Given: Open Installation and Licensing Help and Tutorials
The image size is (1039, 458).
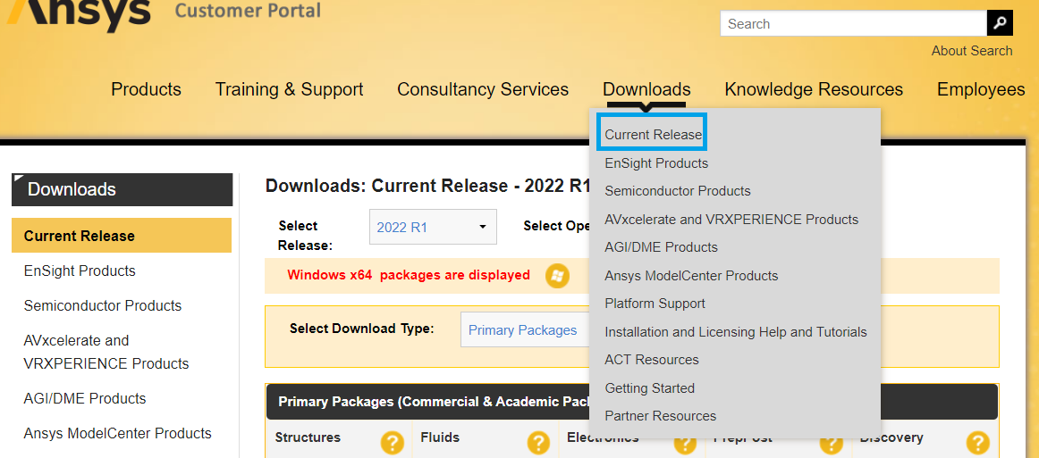Looking at the screenshot, I should (x=736, y=331).
